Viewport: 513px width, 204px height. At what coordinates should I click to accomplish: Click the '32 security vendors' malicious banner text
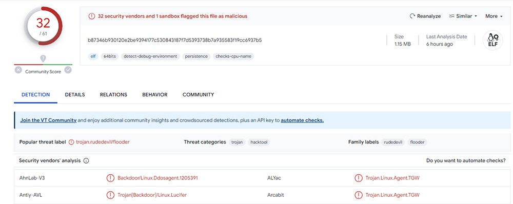[x=172, y=16]
